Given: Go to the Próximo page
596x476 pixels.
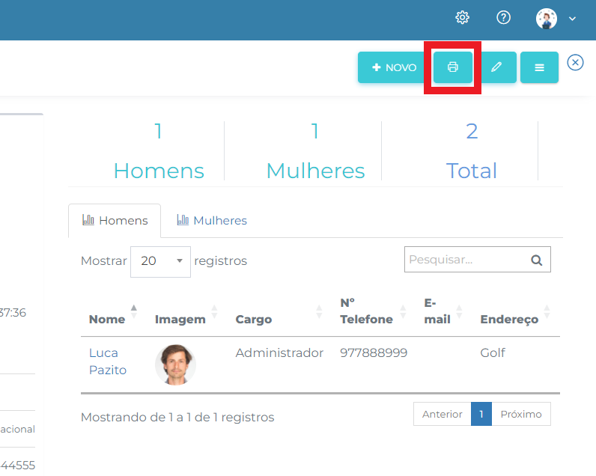Looking at the screenshot, I should click(x=520, y=414).
